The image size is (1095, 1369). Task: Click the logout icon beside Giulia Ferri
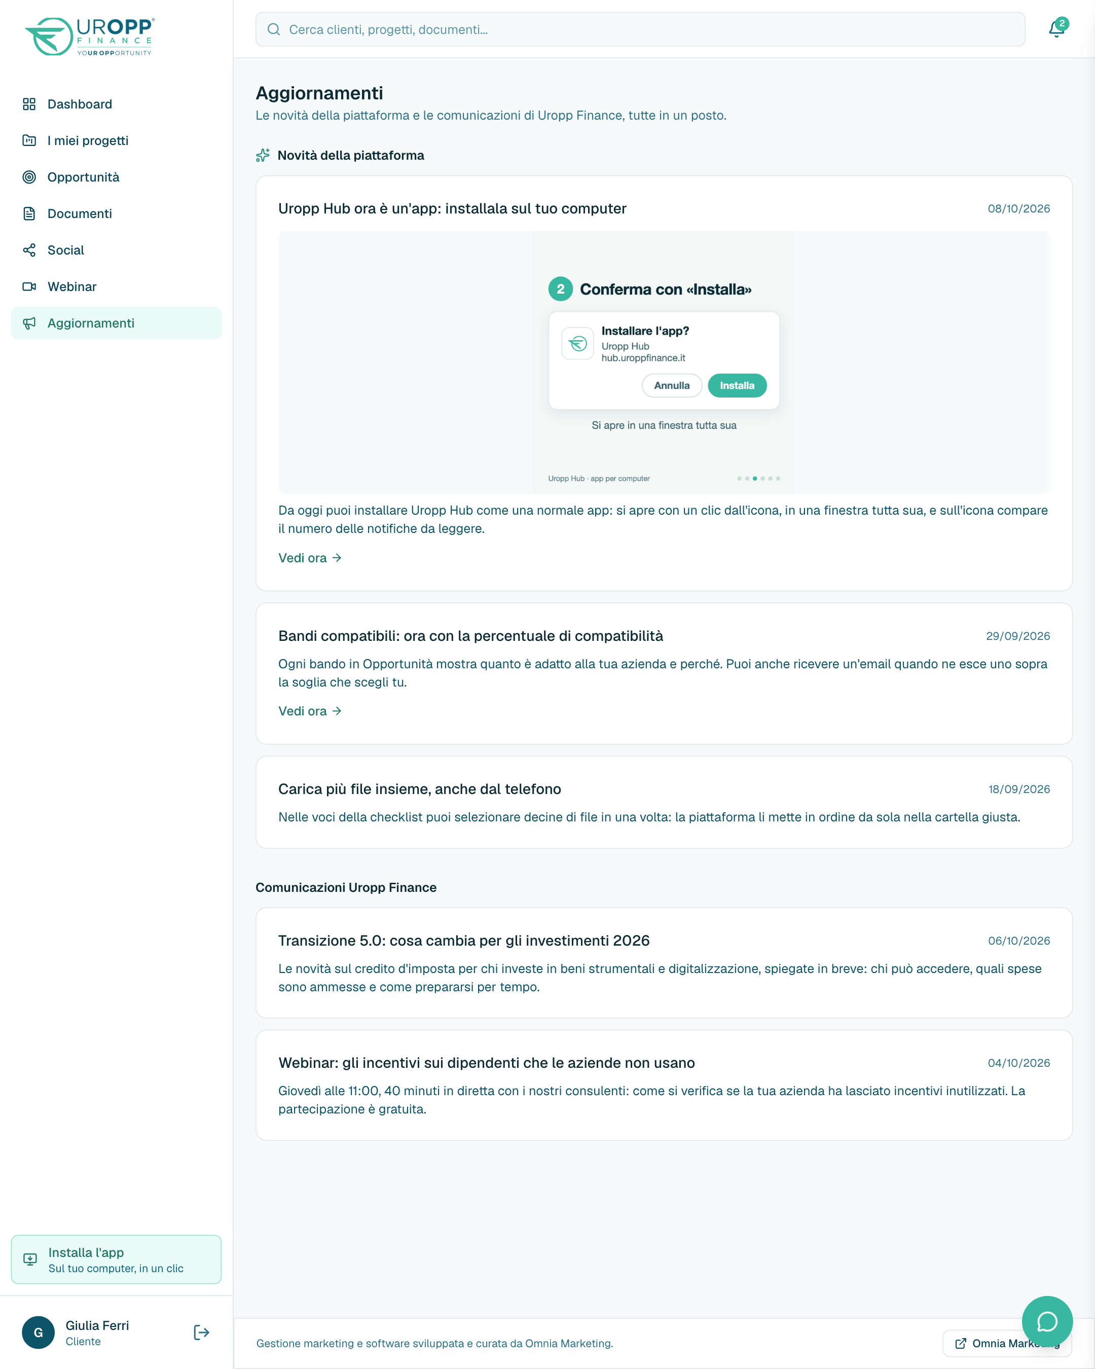201,1332
